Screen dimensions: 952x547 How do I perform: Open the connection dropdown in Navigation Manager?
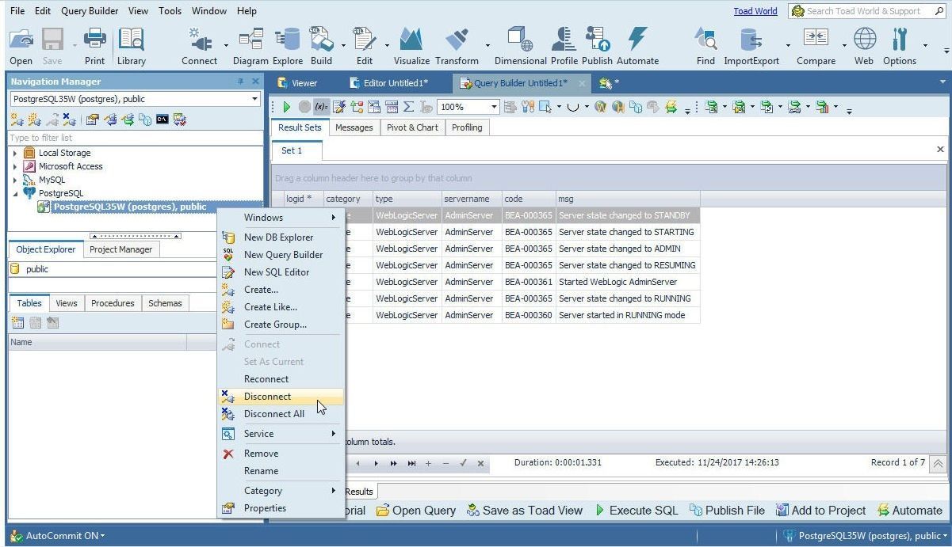coord(254,99)
